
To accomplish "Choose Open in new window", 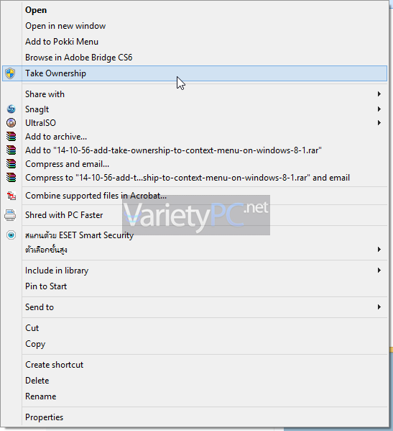I will pos(65,26).
